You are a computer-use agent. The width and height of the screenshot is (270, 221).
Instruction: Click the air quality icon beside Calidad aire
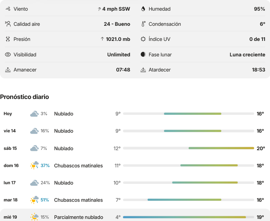pos(8,24)
